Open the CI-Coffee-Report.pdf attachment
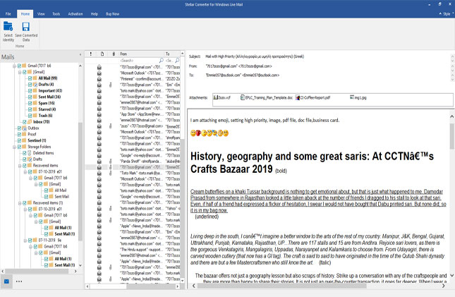Screen dimensions: 455x297 [x=313, y=97]
